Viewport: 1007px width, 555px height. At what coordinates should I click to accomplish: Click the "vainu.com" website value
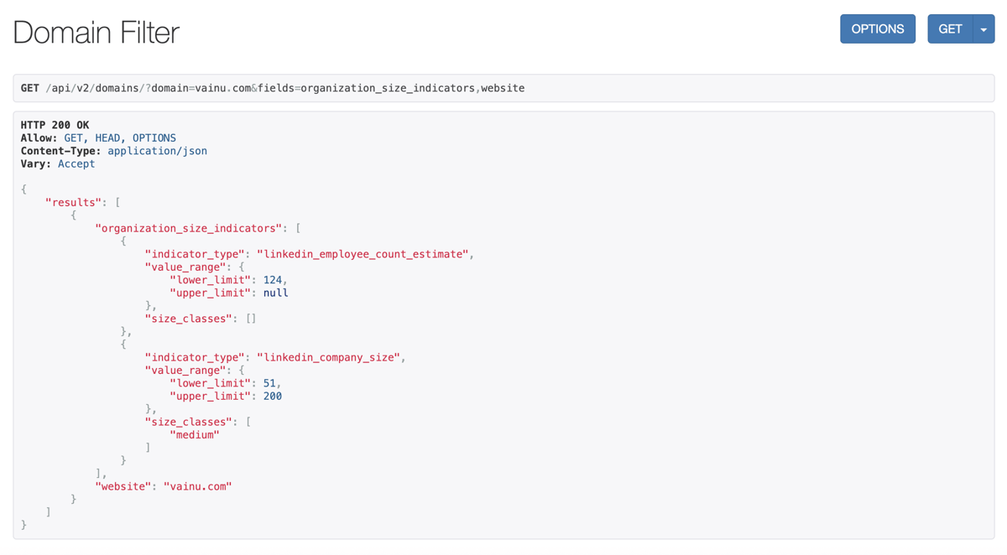coord(197,486)
